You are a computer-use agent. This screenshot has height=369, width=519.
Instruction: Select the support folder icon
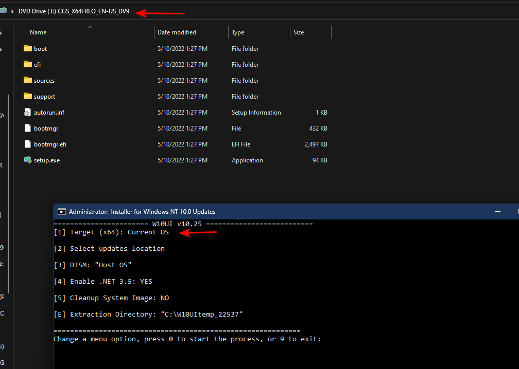[x=28, y=97]
